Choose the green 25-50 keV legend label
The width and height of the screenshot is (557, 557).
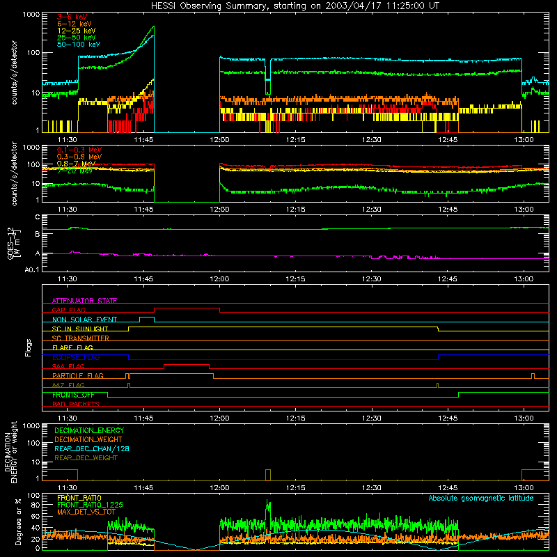pos(77,38)
